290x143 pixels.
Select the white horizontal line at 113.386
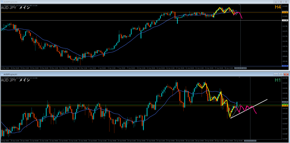point(113,20)
